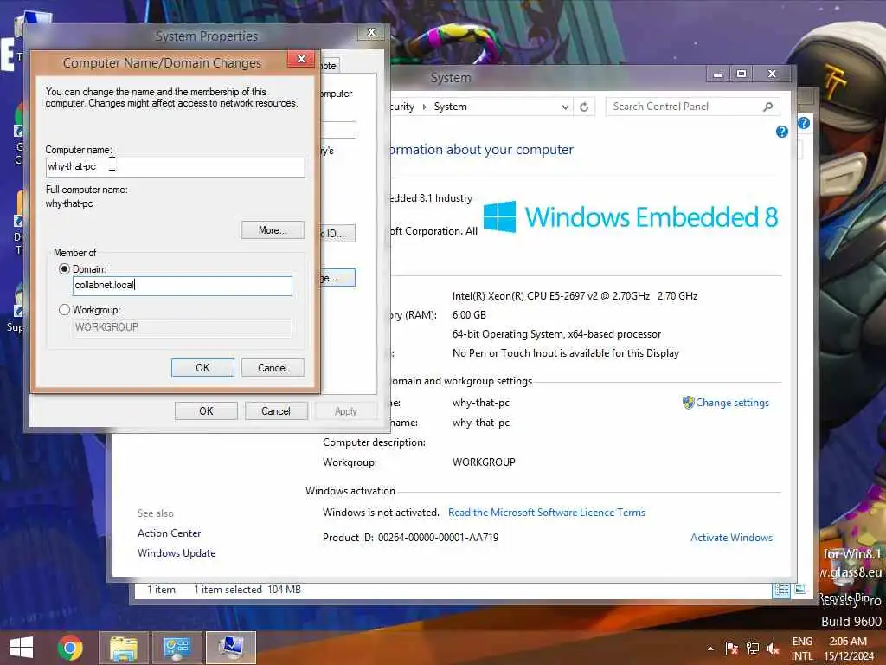Image resolution: width=886 pixels, height=665 pixels.
Task: Open the network tray icon
Action: click(x=752, y=649)
